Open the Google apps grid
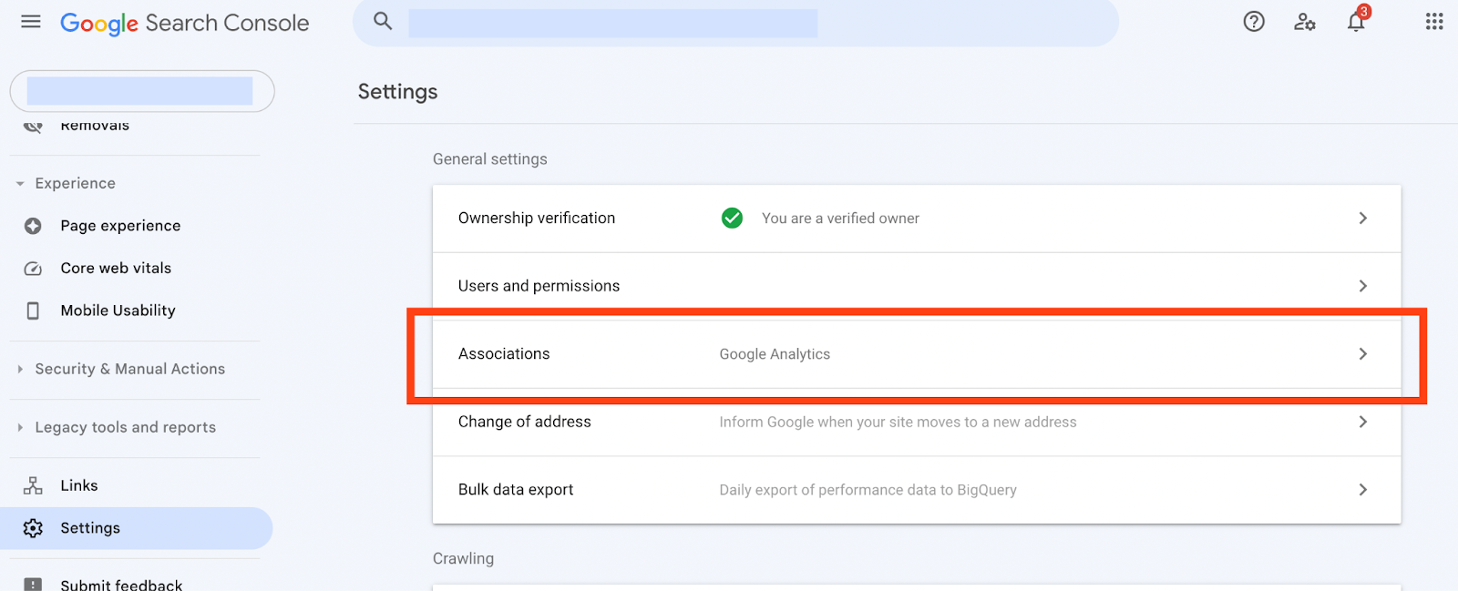Image resolution: width=1458 pixels, height=591 pixels. (x=1434, y=22)
